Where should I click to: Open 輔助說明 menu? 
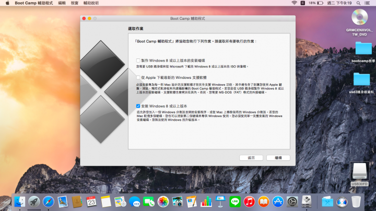click(x=91, y=3)
